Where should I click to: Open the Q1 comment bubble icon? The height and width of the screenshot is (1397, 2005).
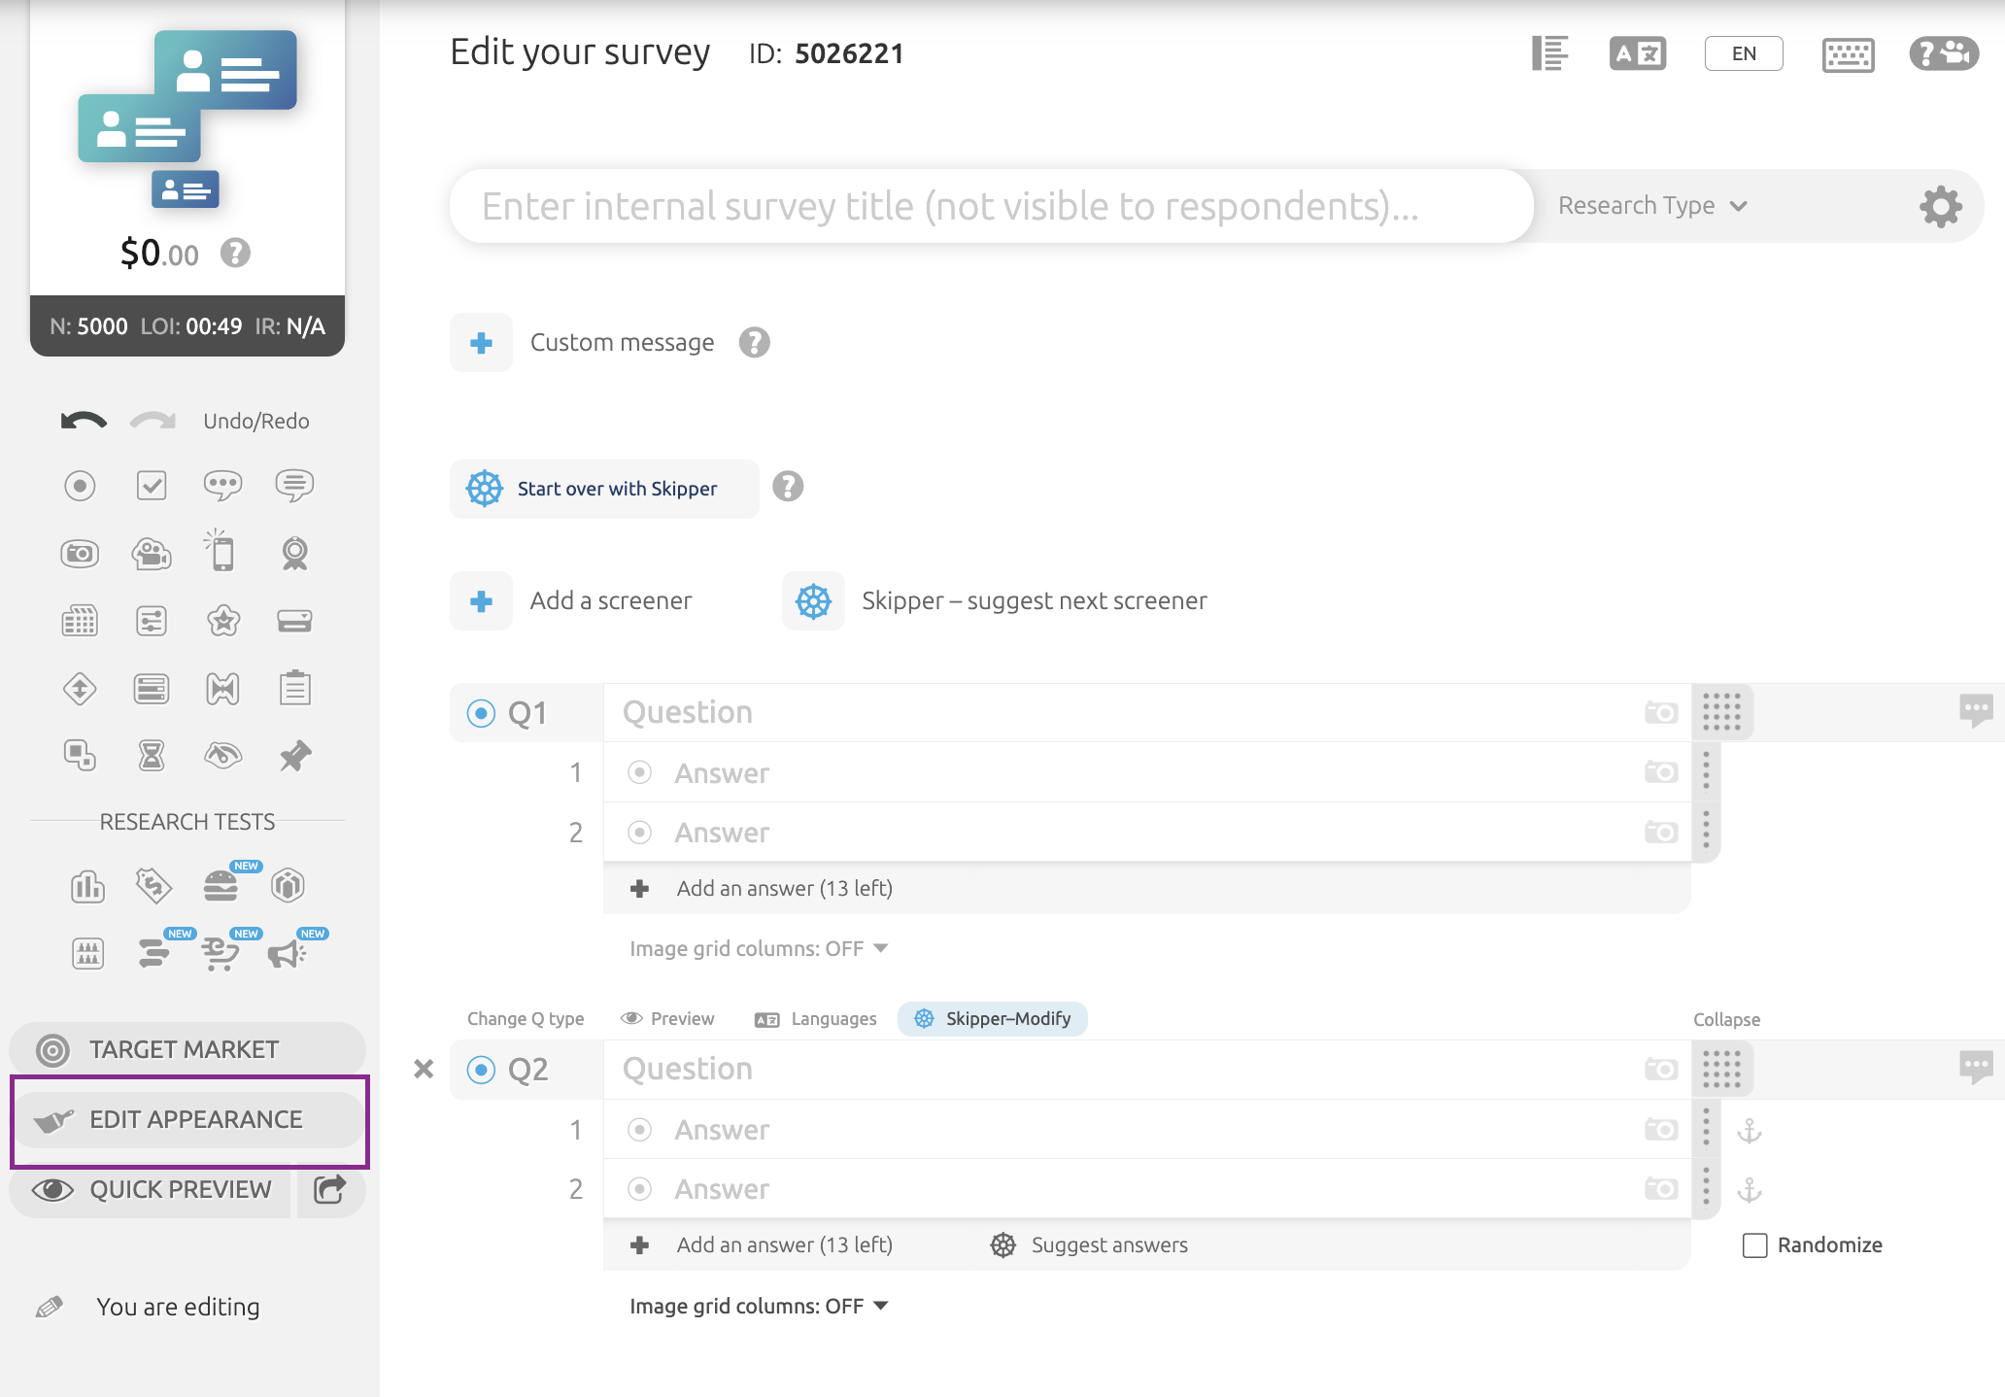pyautogui.click(x=1976, y=711)
